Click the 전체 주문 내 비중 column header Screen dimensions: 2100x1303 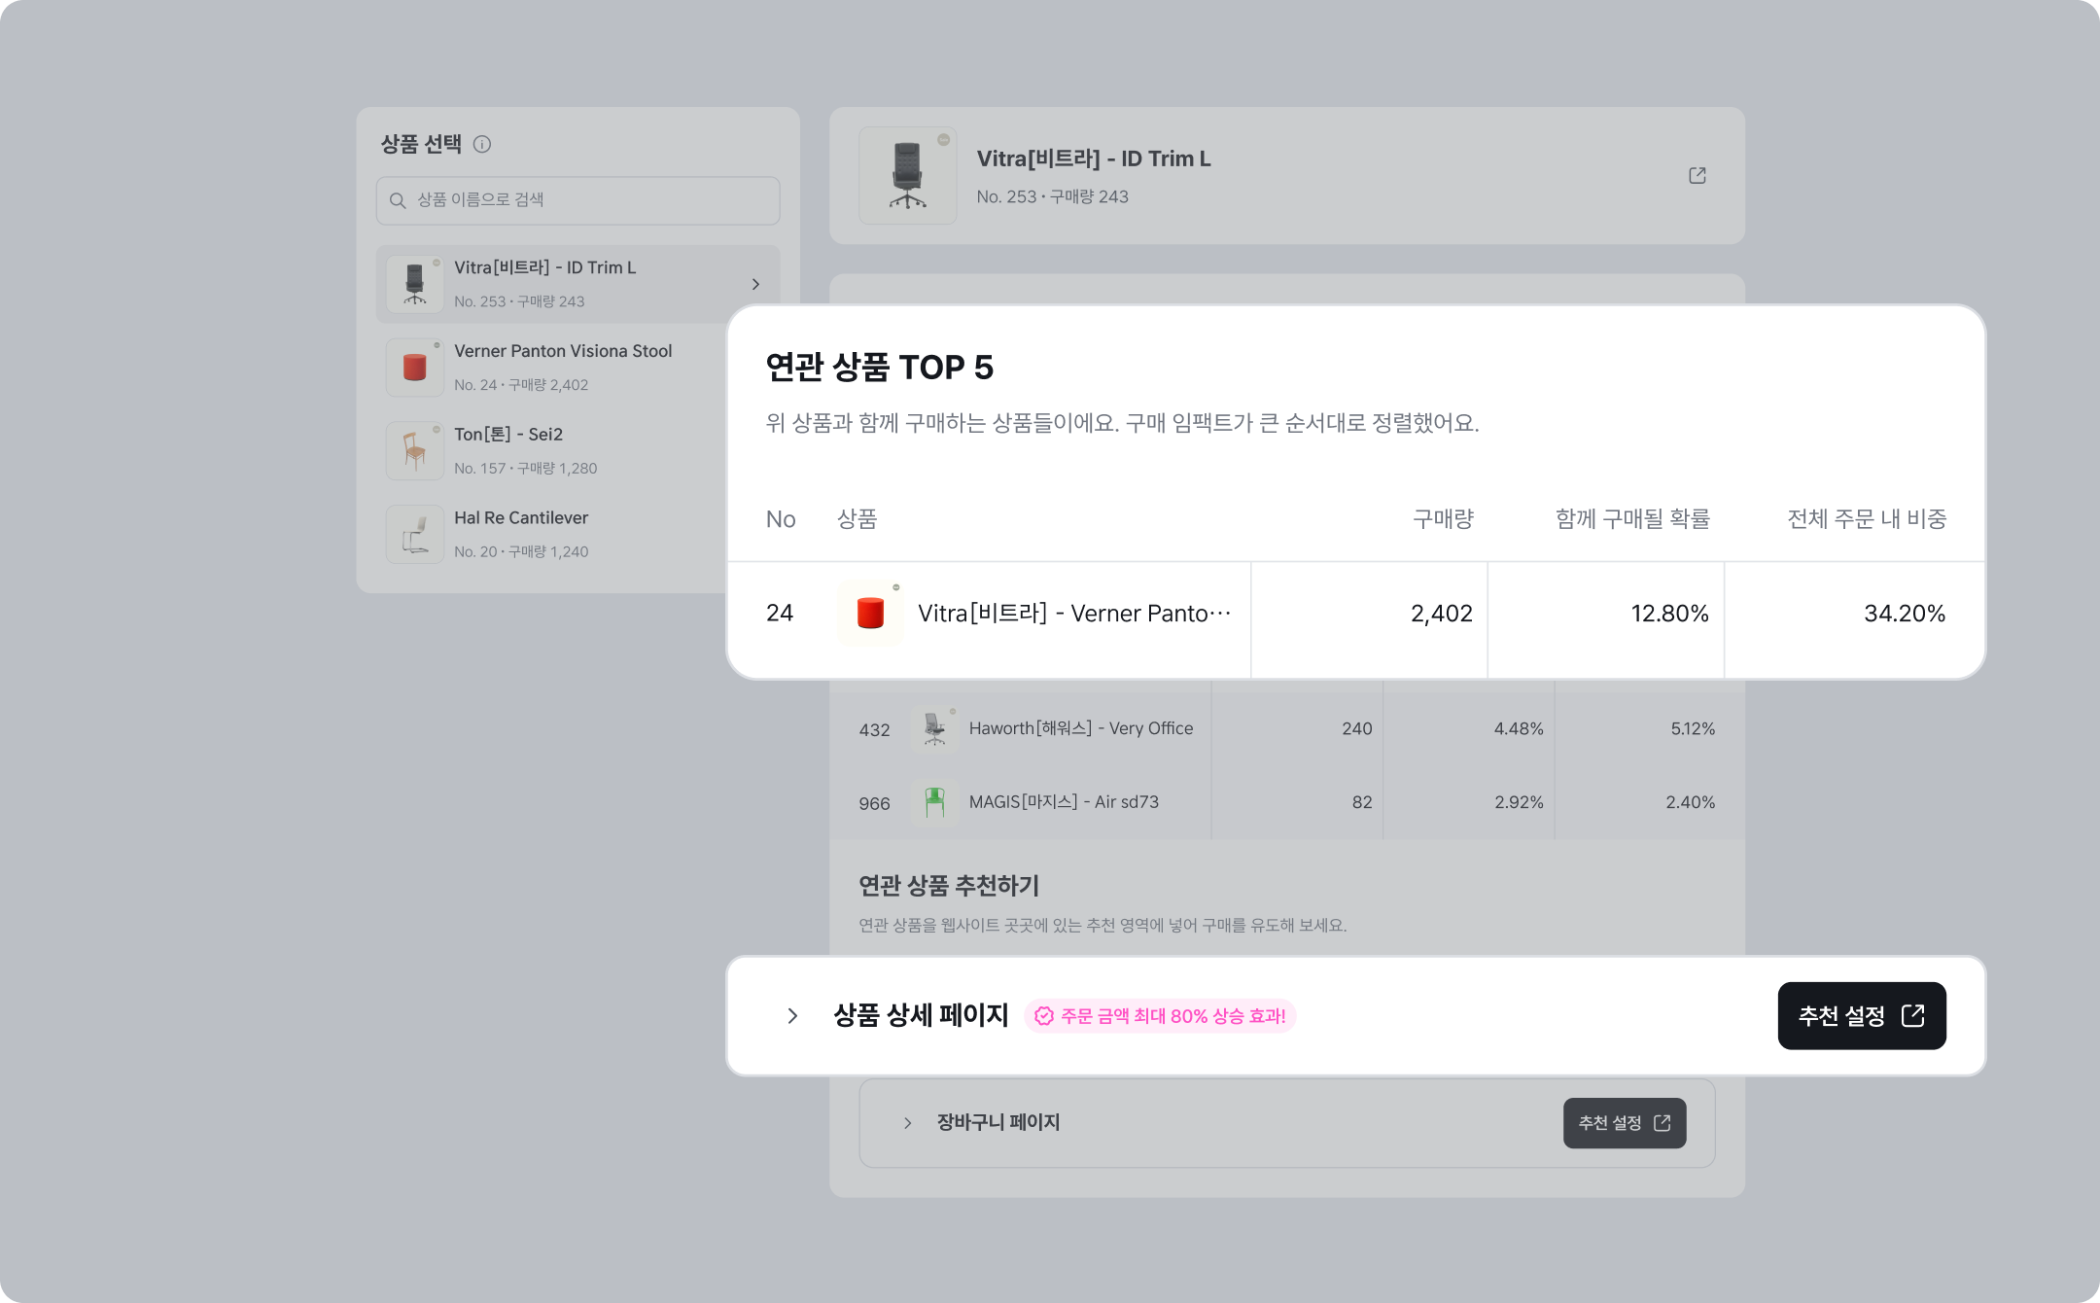pos(1866,519)
